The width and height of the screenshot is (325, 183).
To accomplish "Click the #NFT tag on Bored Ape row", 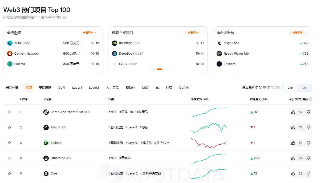I will coord(112,112).
